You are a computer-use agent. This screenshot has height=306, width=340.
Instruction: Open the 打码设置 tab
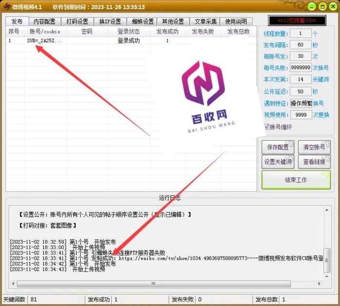click(x=77, y=21)
